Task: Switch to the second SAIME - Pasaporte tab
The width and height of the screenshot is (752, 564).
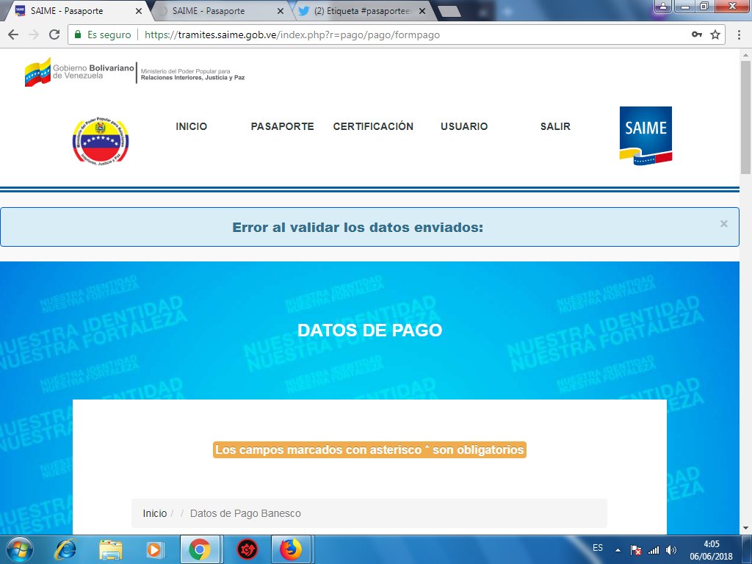Action: (219, 10)
